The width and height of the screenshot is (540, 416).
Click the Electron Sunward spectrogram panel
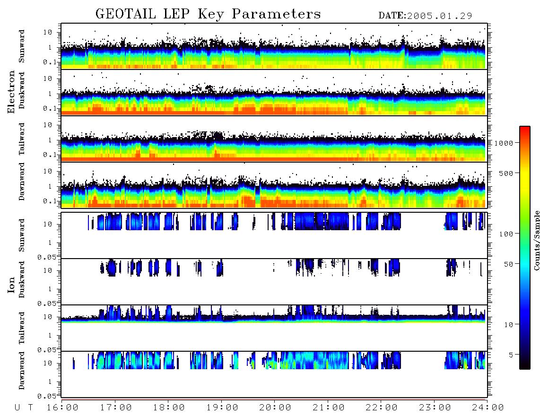(x=274, y=46)
